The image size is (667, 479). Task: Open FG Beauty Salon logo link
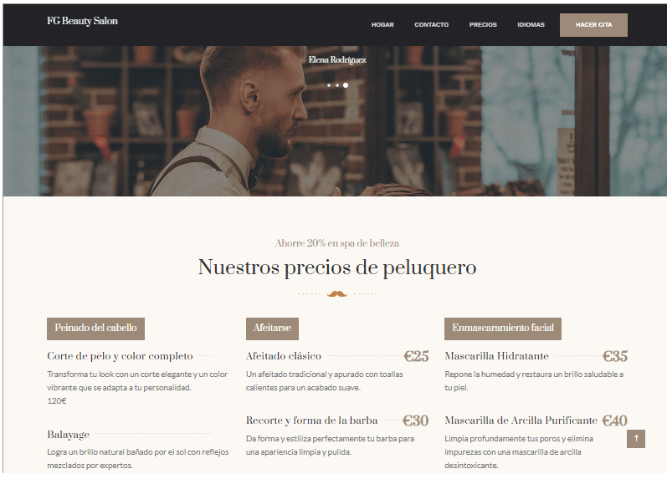82,21
